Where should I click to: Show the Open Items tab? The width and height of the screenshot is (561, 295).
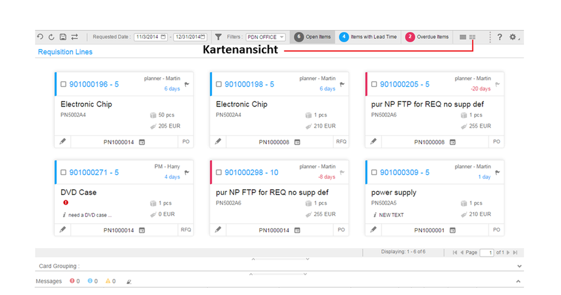click(x=313, y=37)
